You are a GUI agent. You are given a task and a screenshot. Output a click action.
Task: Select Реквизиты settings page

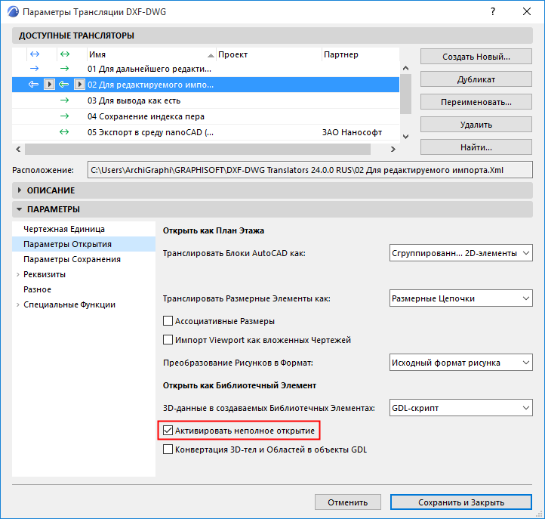(84, 274)
